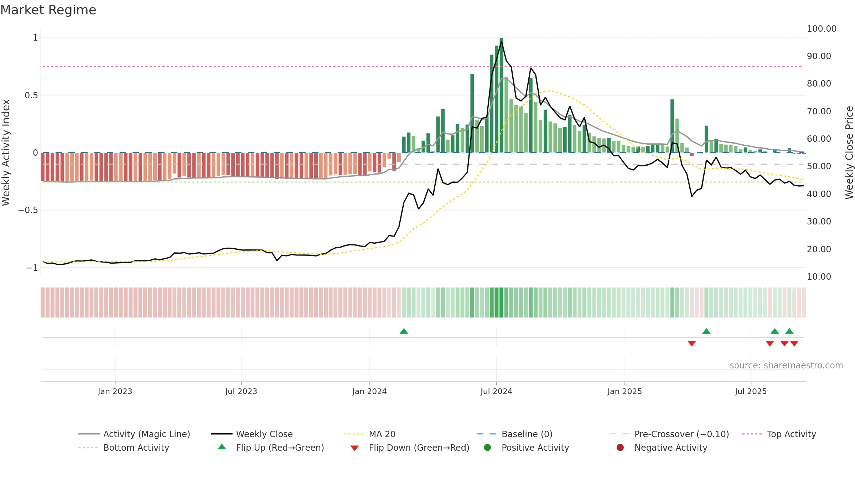Hide the Baseline (0) series in legend
The image size is (855, 481).
click(514, 434)
